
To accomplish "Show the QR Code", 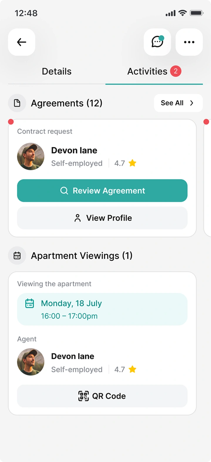I will pyautogui.click(x=102, y=396).
